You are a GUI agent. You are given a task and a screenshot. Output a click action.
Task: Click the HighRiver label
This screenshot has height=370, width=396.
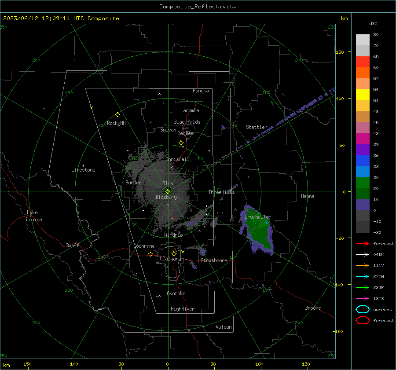coord(183,309)
